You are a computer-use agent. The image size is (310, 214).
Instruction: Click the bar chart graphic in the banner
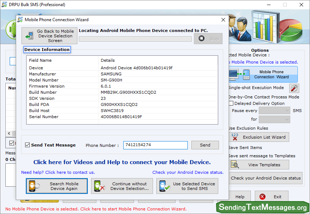[x=266, y=26]
